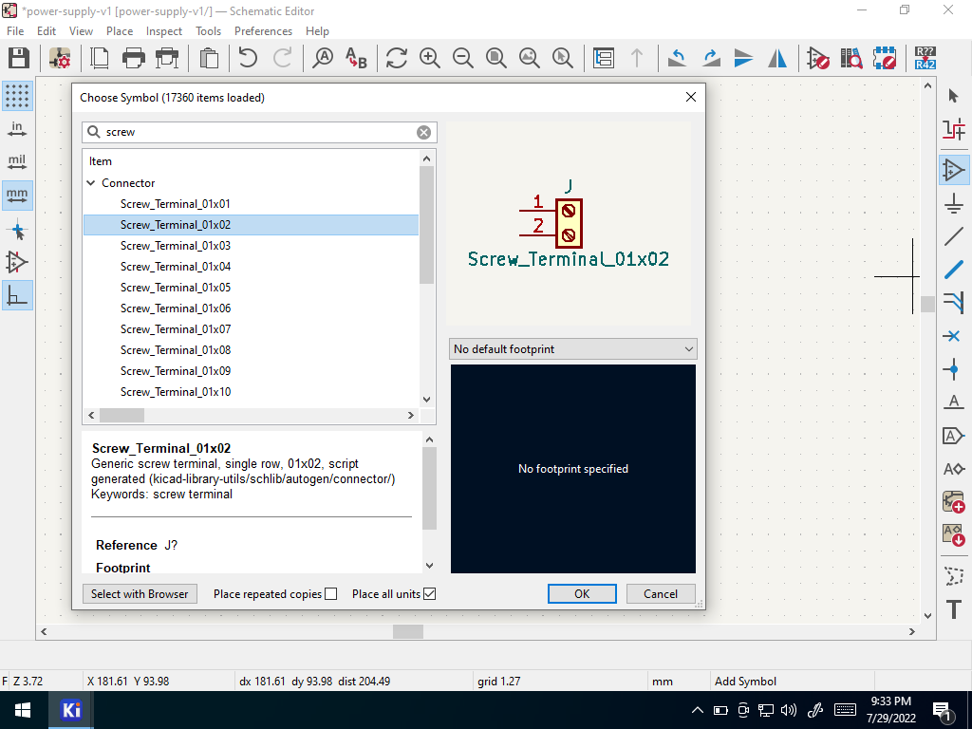This screenshot has width=972, height=729.
Task: Toggle hidden pins display
Action: [17, 262]
